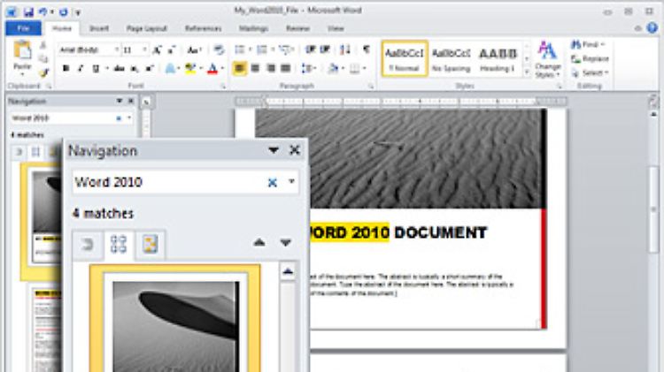Screen dimensions: 664x372
Task: Decrease the paragraph indent
Action: [310, 49]
